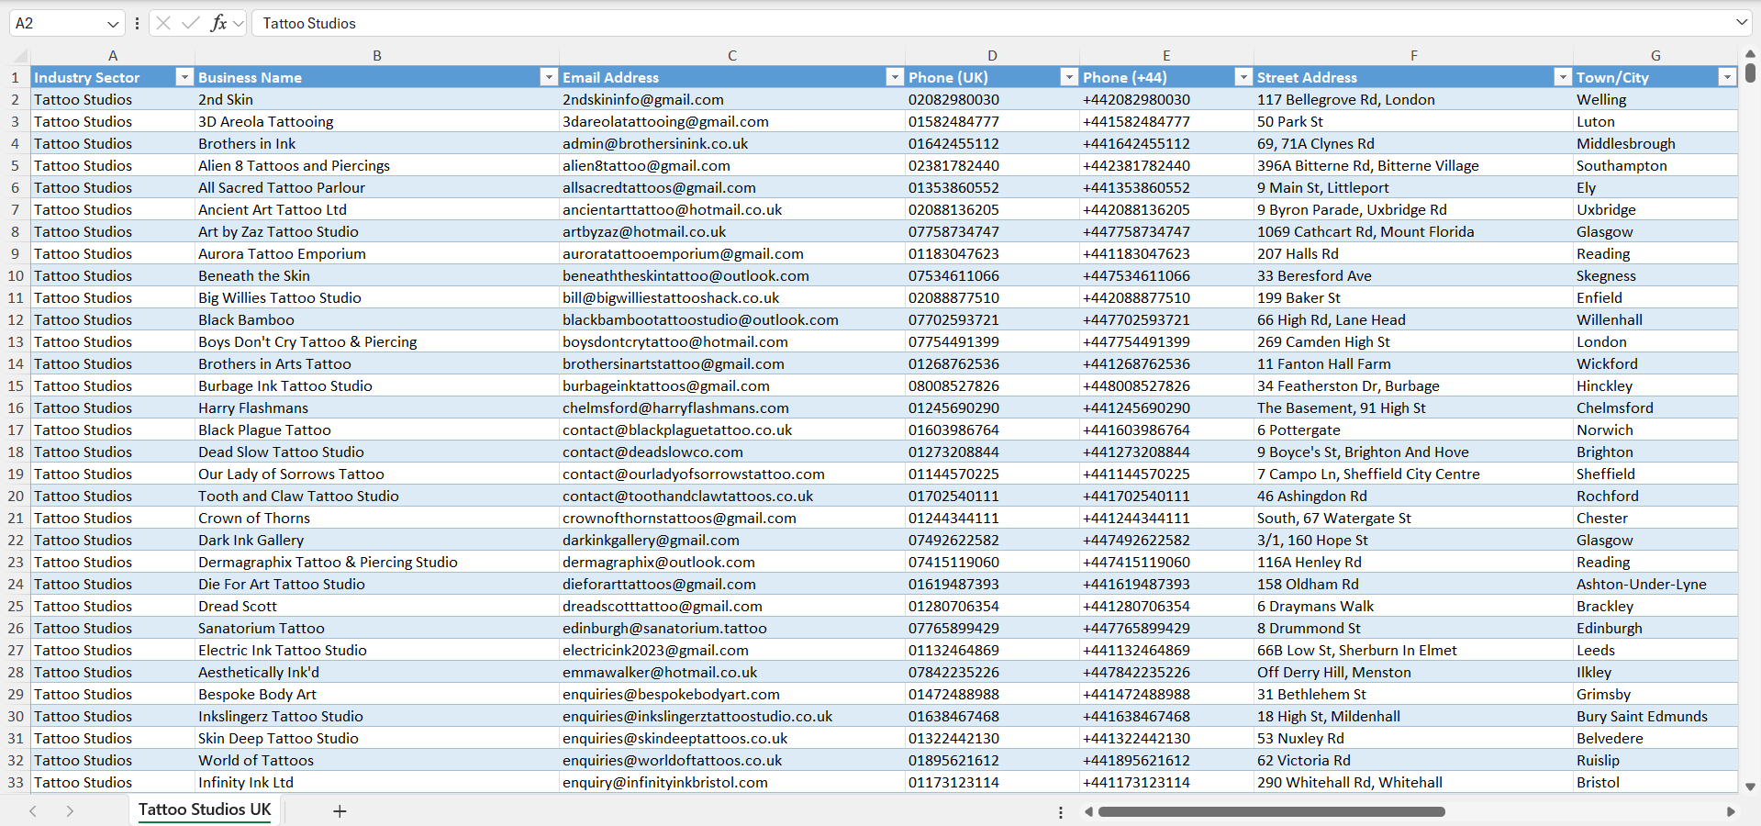Select cell '+441268762536'
The image size is (1761, 826).
point(1166,363)
